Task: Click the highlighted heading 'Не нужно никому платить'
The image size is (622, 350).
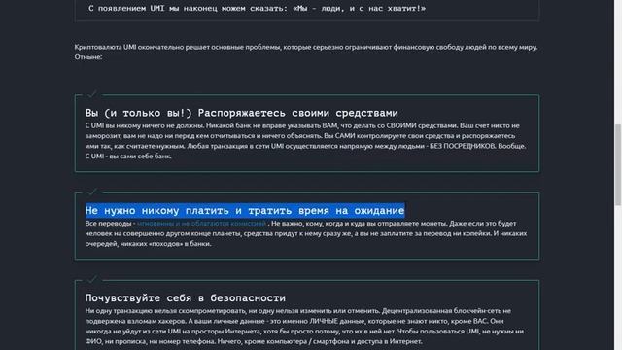Action: tap(245, 210)
